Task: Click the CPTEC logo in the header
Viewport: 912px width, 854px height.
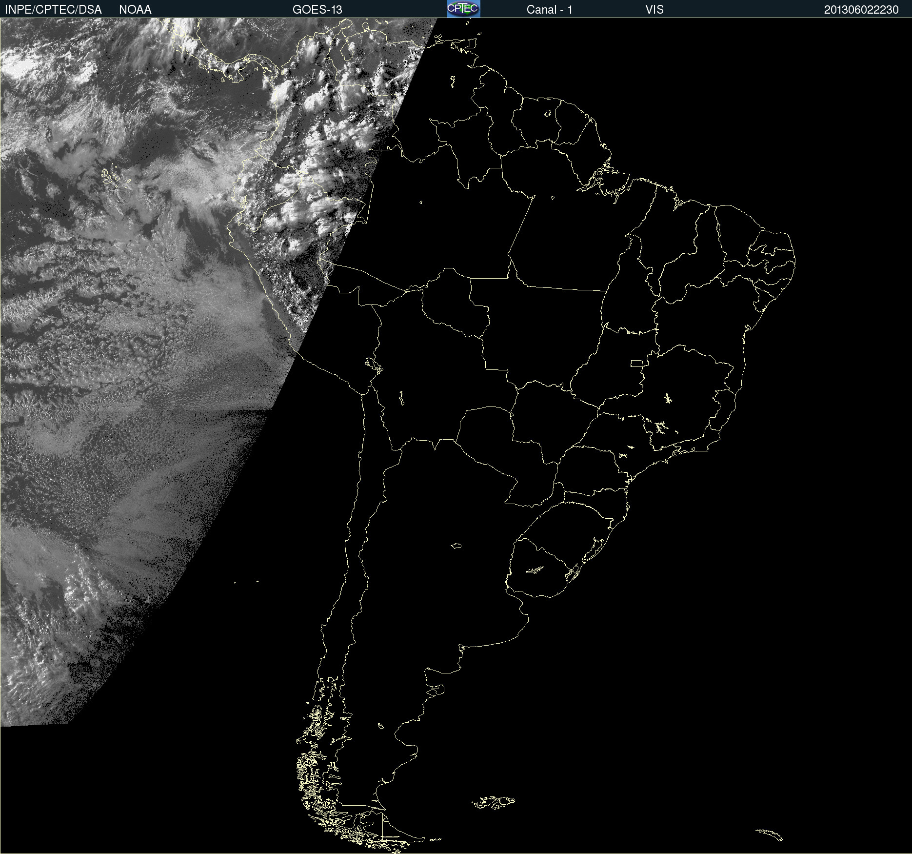Action: [463, 9]
